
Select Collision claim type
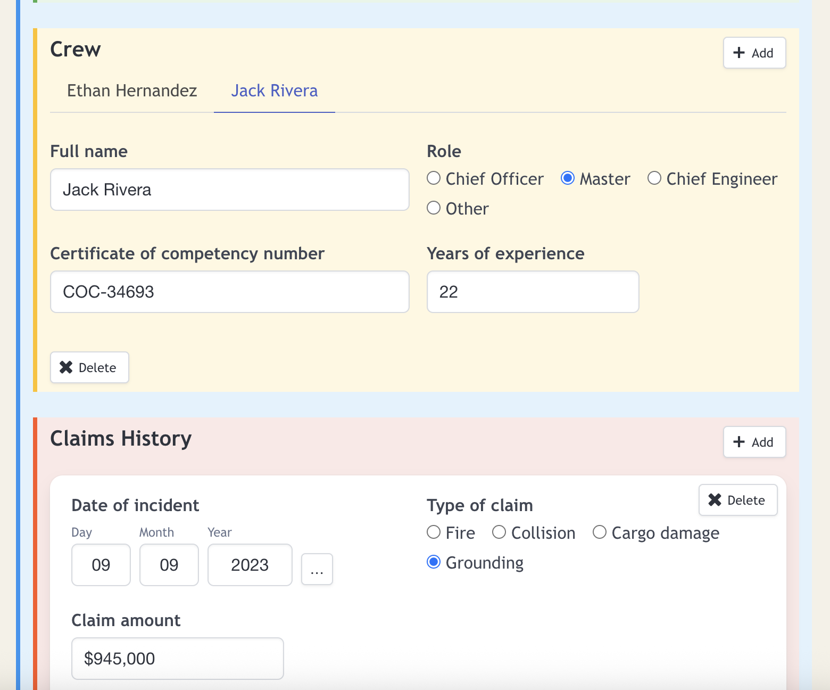pyautogui.click(x=499, y=532)
